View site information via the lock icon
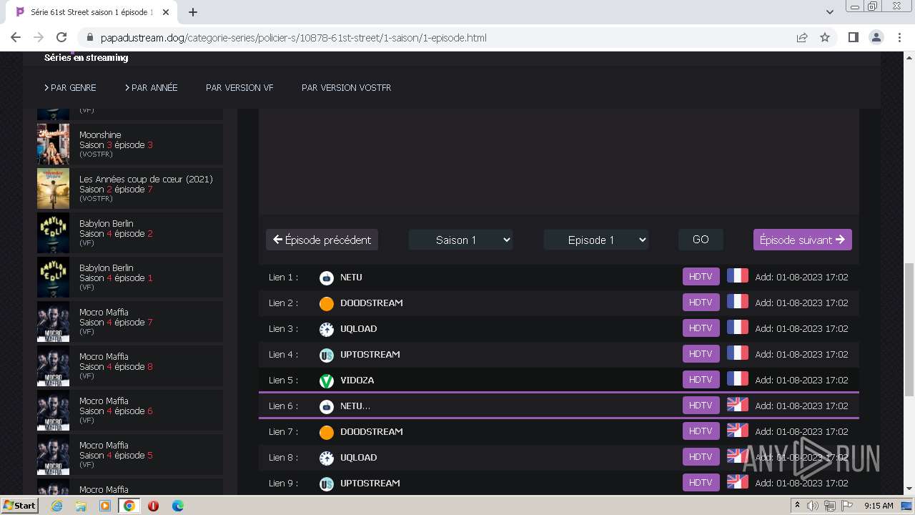This screenshot has width=915, height=515. point(90,37)
